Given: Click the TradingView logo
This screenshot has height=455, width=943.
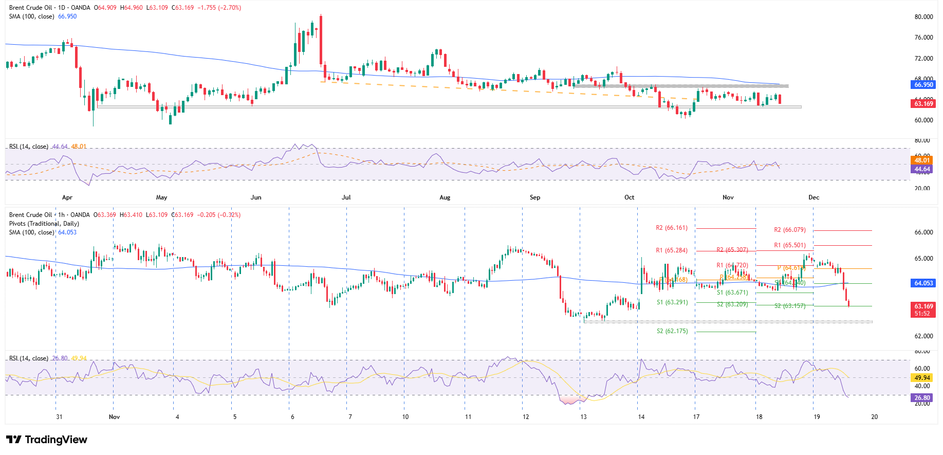Looking at the screenshot, I should click(47, 440).
